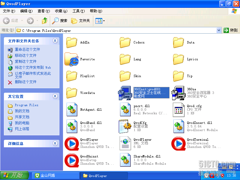This screenshot has width=240, height=180.
Task: Open the AddIn folder icon
Action: tap(71, 43)
